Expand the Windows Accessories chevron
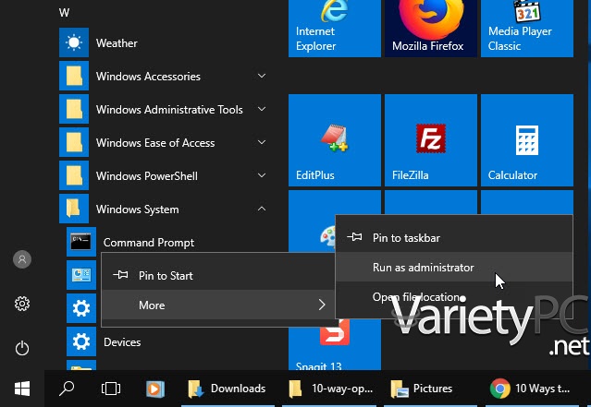 pyautogui.click(x=262, y=76)
